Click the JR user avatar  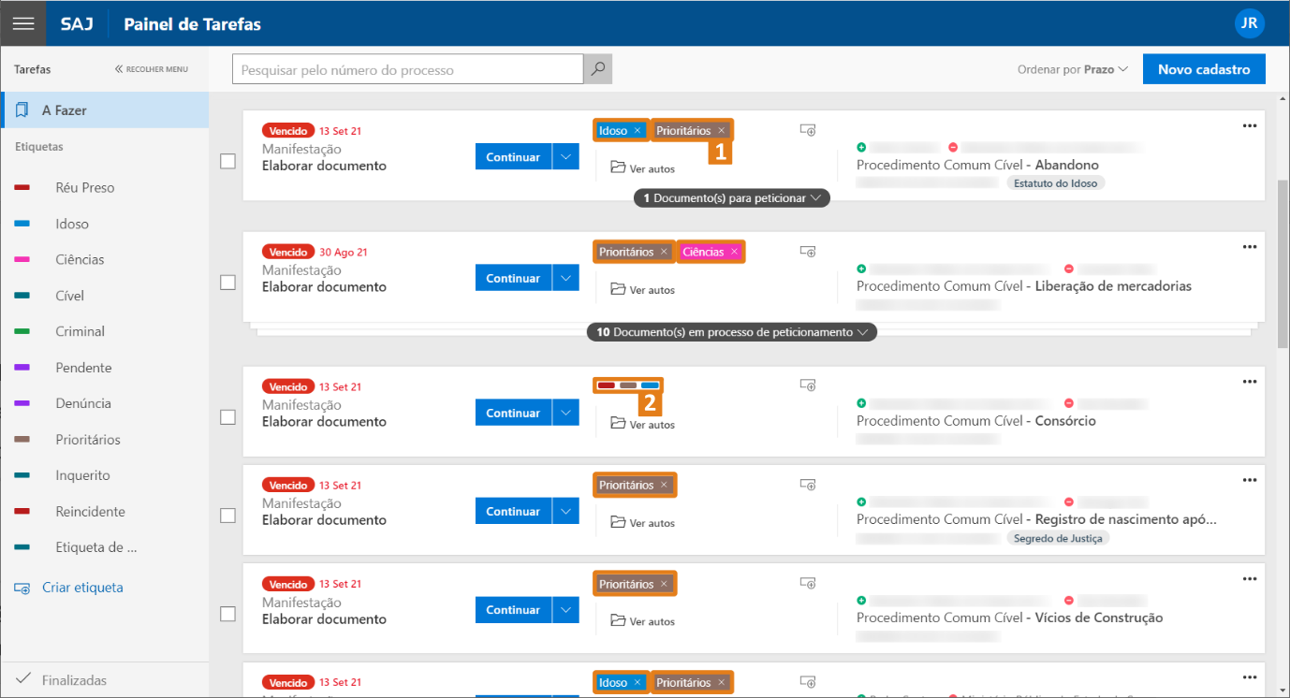1249,23
